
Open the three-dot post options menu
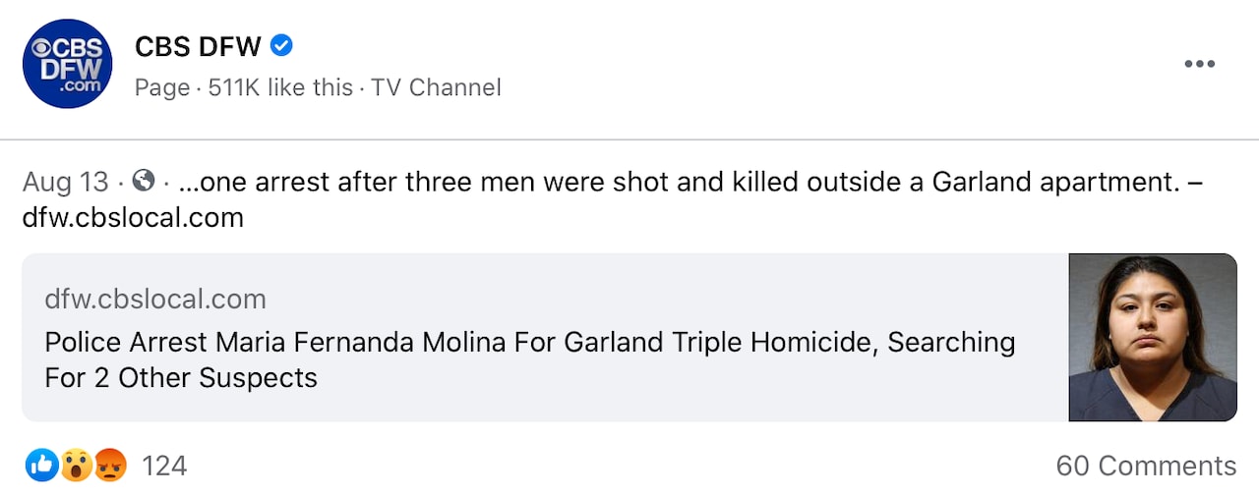(x=1199, y=64)
